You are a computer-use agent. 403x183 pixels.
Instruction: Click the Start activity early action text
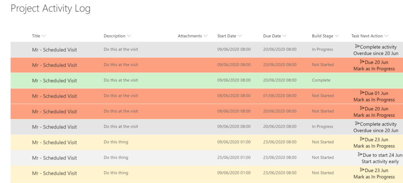pos(380,162)
